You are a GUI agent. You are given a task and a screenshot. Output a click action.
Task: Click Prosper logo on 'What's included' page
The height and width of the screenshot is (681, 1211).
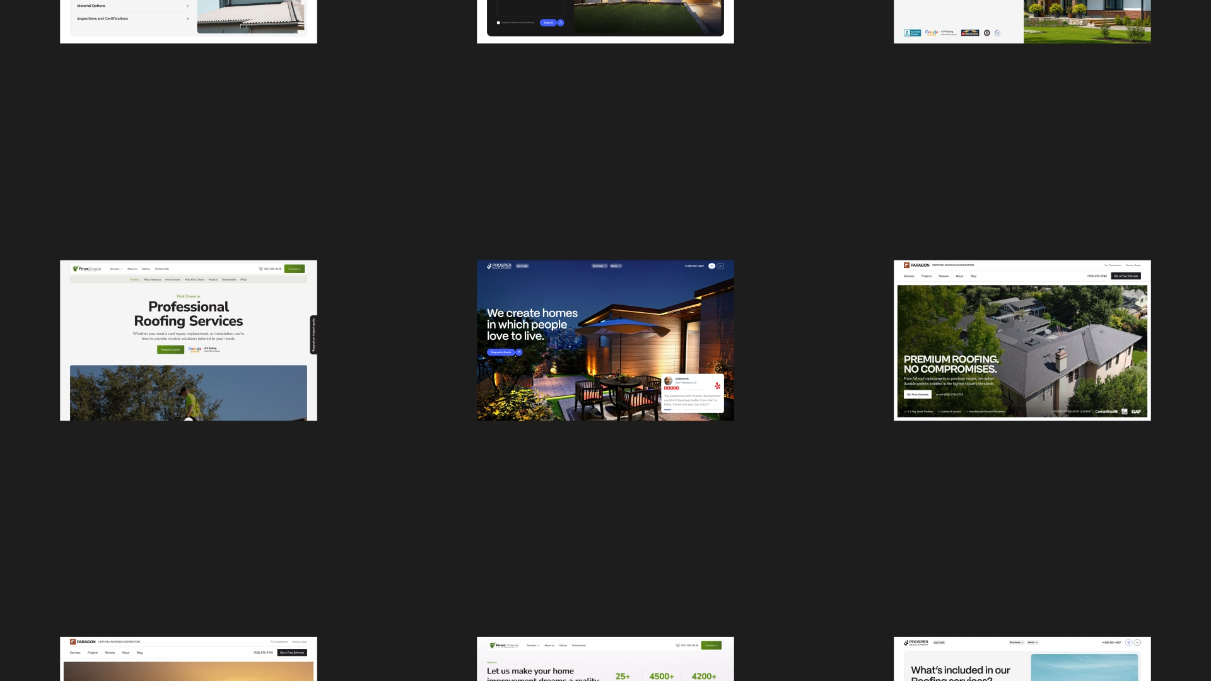(x=916, y=643)
